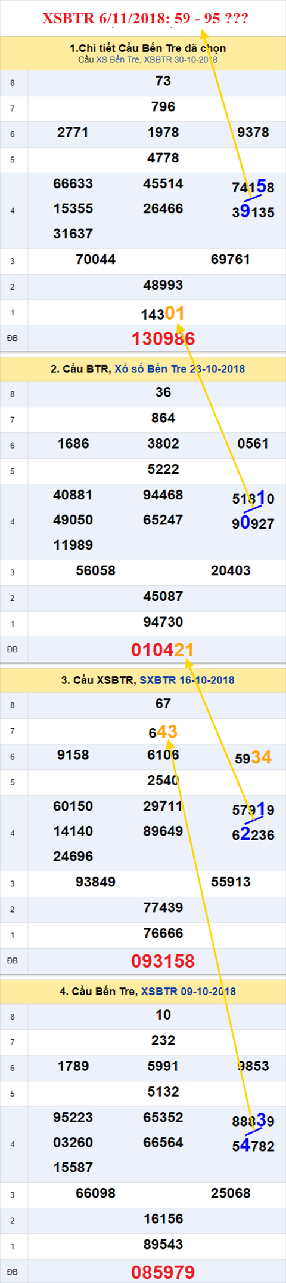Click the number '1978'
This screenshot has height=1283, width=286.
tap(163, 133)
